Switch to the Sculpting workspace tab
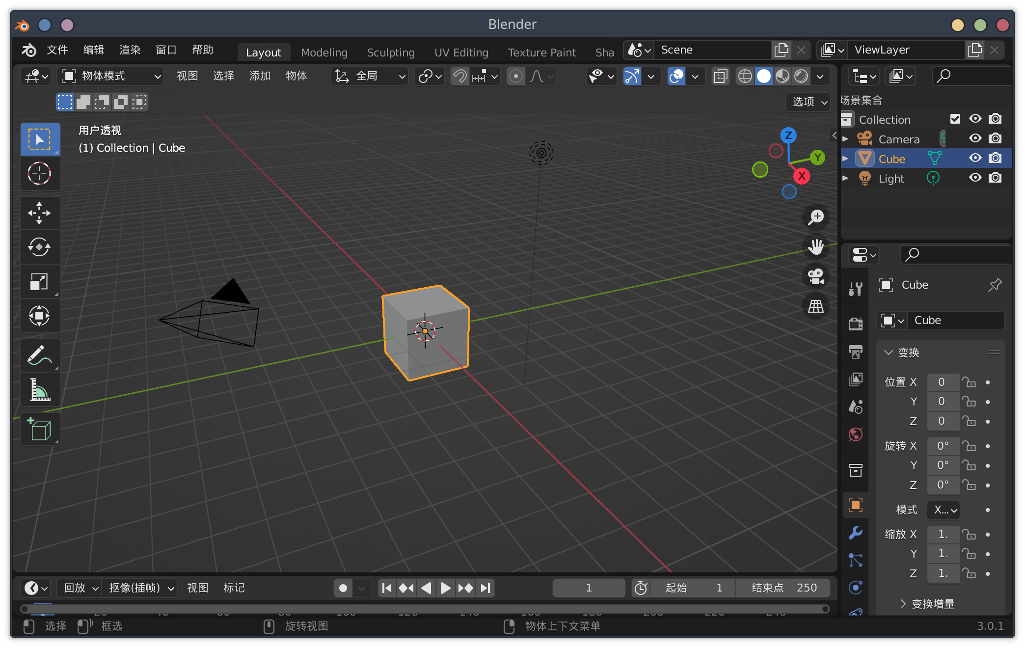 point(391,52)
